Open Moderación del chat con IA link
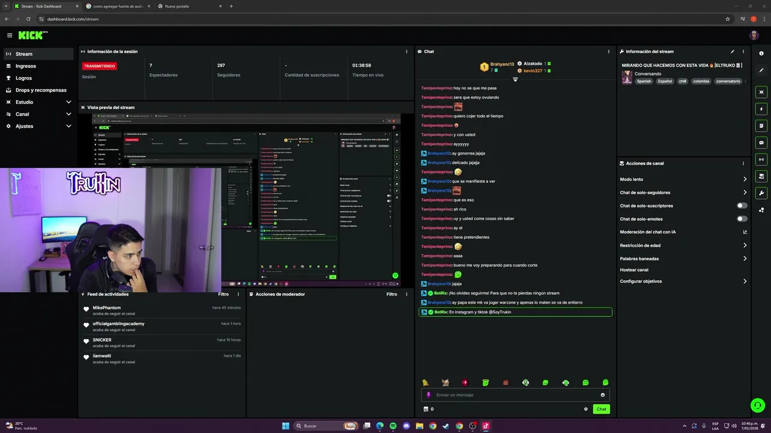Image resolution: width=771 pixels, height=433 pixels. [x=648, y=232]
